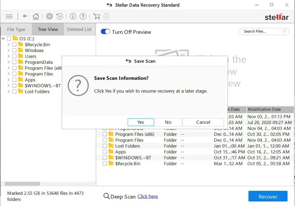295x206 pixels.
Task: Click the shopping cart buy icon
Action: (97, 16)
